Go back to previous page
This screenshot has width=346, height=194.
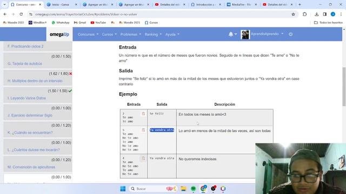(5, 15)
